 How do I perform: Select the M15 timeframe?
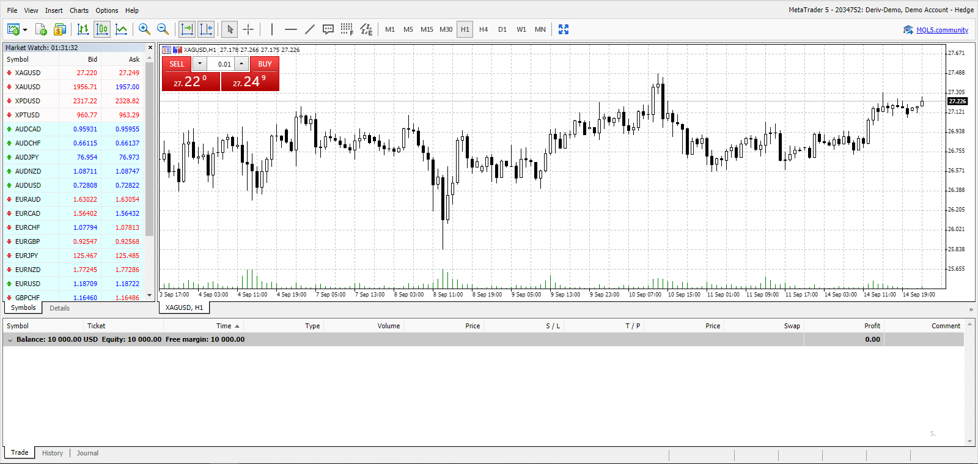click(427, 29)
